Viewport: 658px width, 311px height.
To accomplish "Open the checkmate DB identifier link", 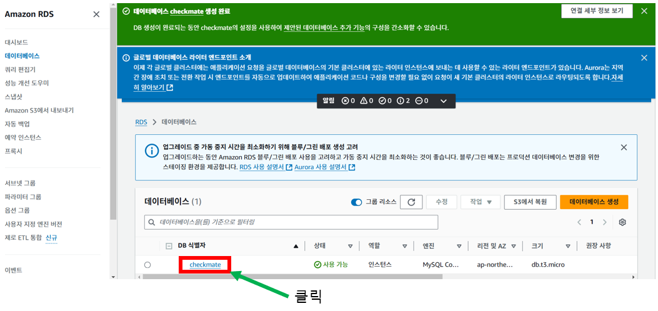I will (205, 265).
